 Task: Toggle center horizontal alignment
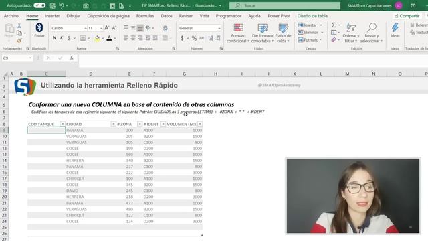133,38
